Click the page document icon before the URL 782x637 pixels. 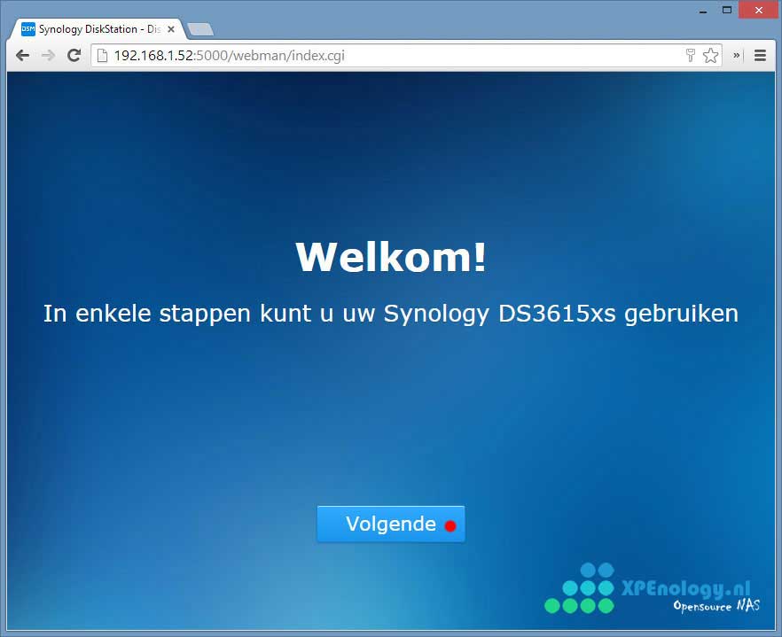tap(100, 55)
